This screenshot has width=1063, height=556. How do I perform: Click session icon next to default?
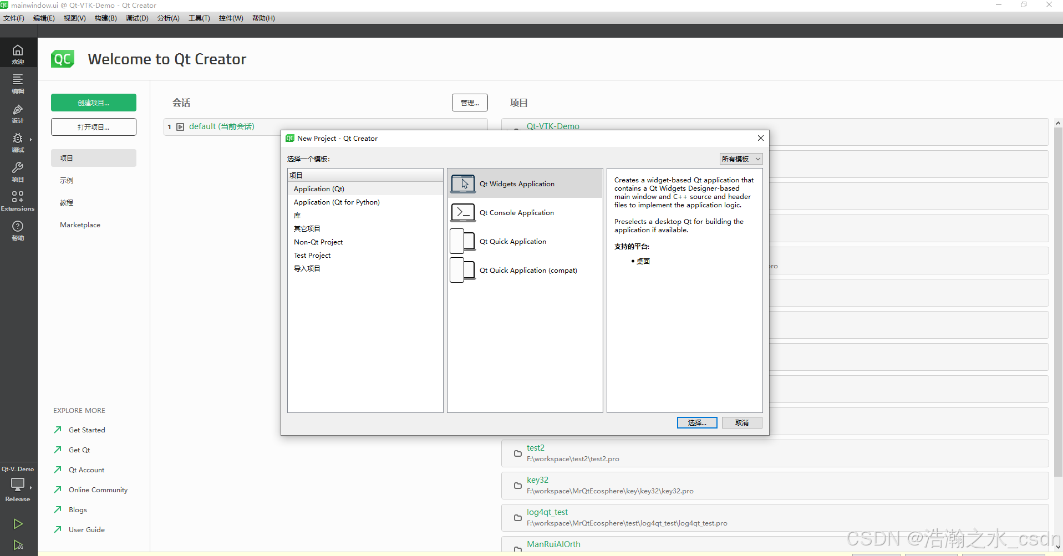180,127
